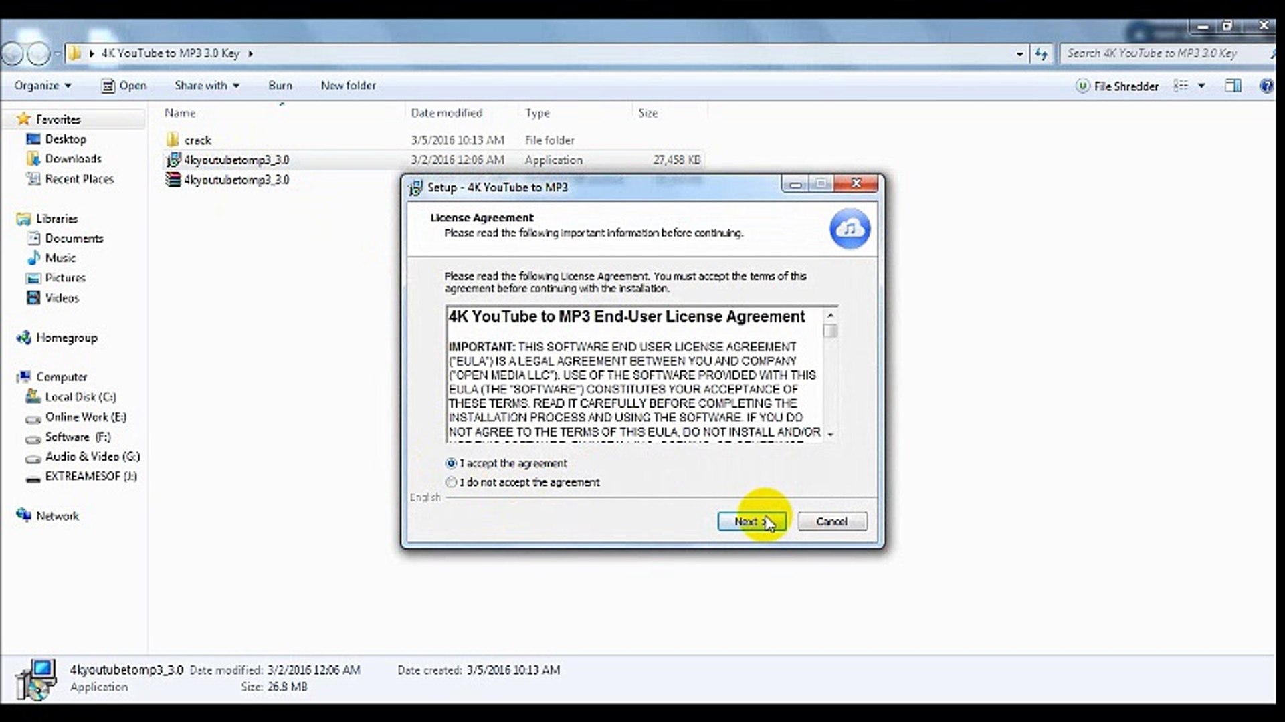
Task: Click 'File folder' type cell
Action: pyautogui.click(x=549, y=140)
